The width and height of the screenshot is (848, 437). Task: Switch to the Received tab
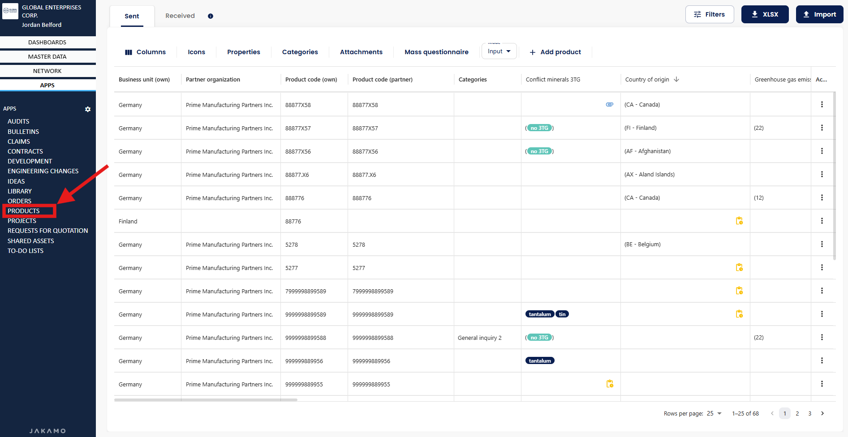pyautogui.click(x=180, y=16)
